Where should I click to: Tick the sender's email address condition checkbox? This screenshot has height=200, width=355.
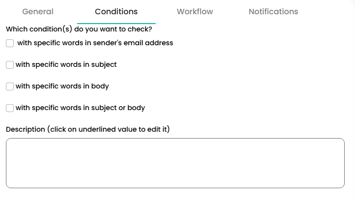point(10,43)
